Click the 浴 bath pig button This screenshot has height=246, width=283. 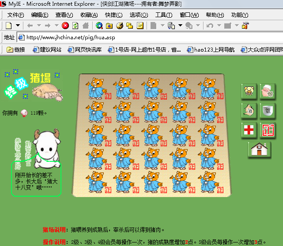tap(249, 111)
